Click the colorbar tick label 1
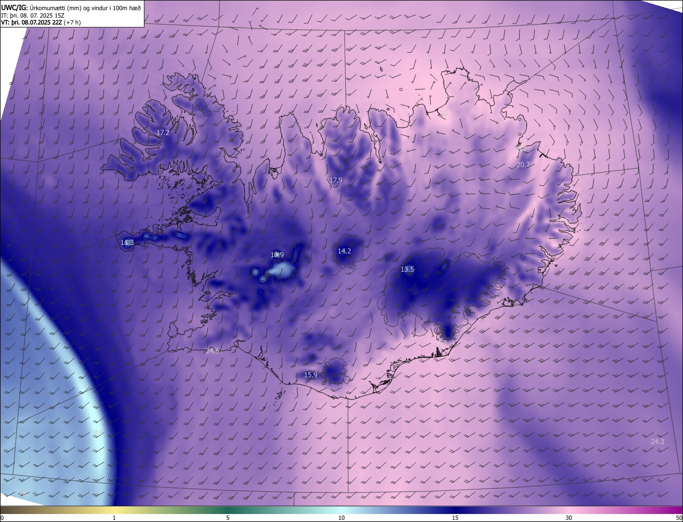683x522 pixels. [x=114, y=518]
